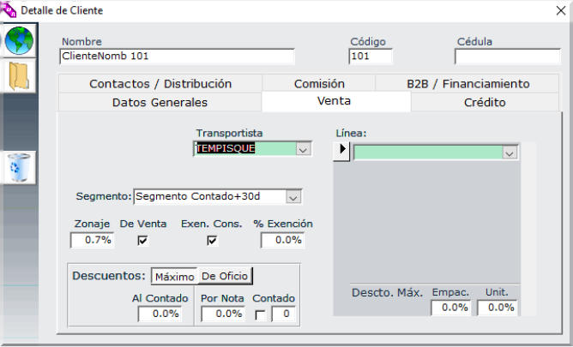Click the Nombre text field
Viewport: 573px width, 347px height.
(177, 57)
